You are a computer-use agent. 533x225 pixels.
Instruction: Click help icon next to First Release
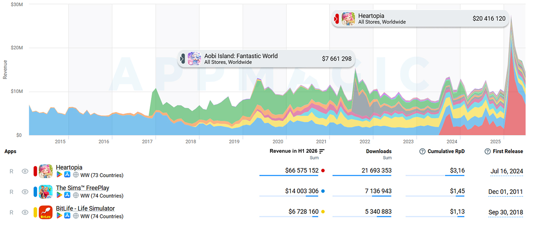[488, 152]
